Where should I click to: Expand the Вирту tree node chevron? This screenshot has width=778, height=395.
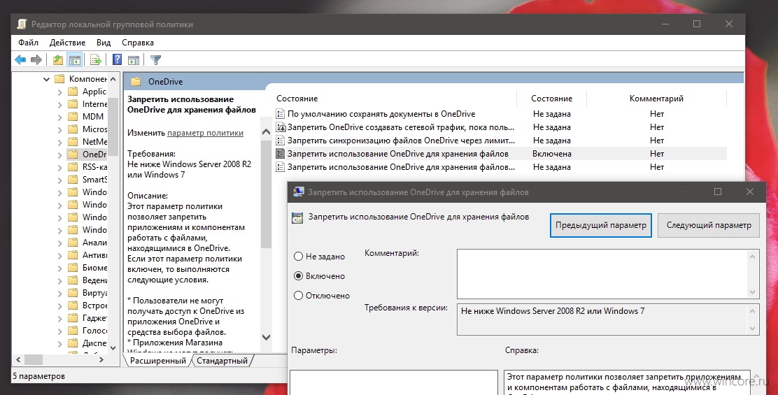(x=59, y=293)
